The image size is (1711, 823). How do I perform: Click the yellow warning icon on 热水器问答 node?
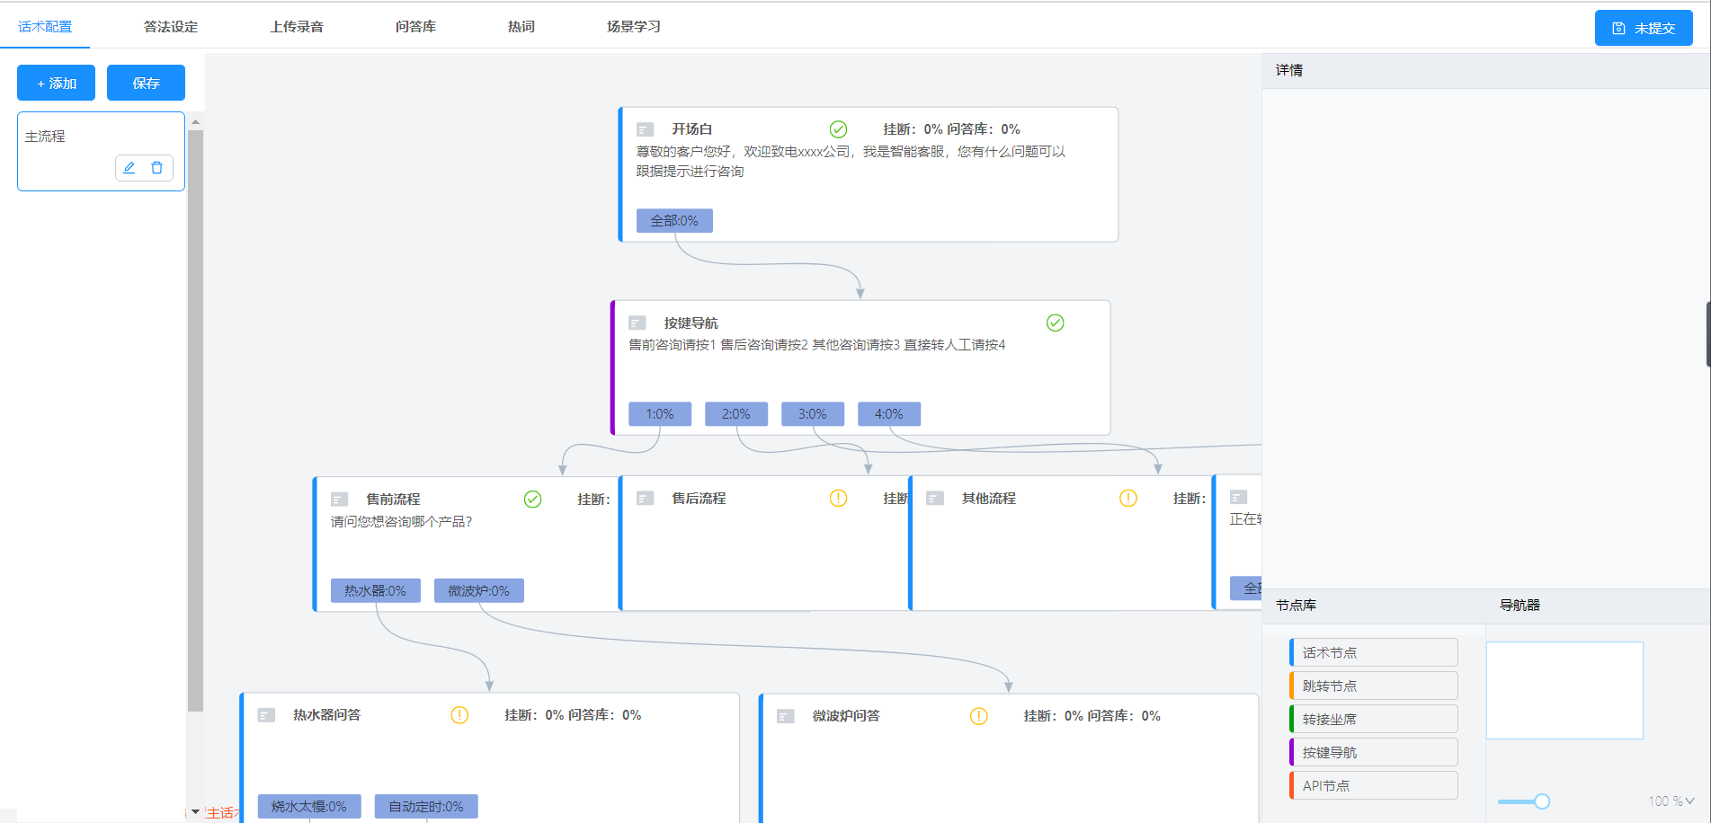(459, 715)
